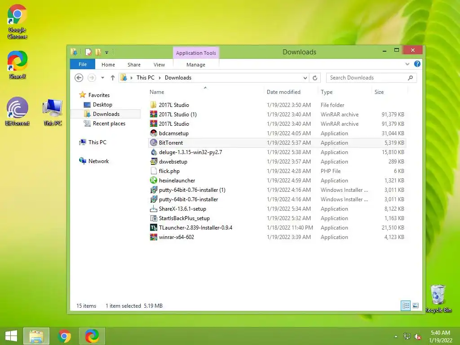This screenshot has width=460, height=345.
Task: Select ShareX-13.6.1-setup file icon
Action: [154, 208]
